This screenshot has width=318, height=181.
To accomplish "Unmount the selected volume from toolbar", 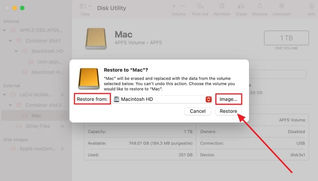I will [281, 9].
